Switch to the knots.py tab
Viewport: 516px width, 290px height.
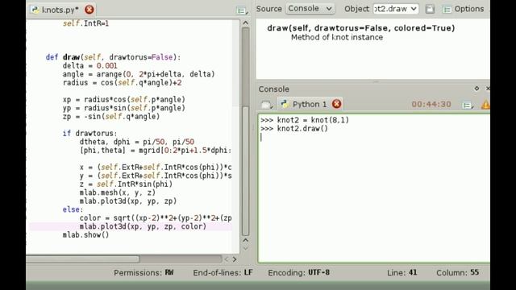60,10
